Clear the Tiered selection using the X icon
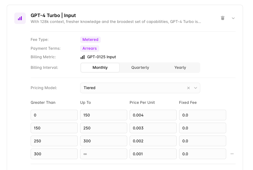This screenshot has height=170, width=253. click(188, 88)
